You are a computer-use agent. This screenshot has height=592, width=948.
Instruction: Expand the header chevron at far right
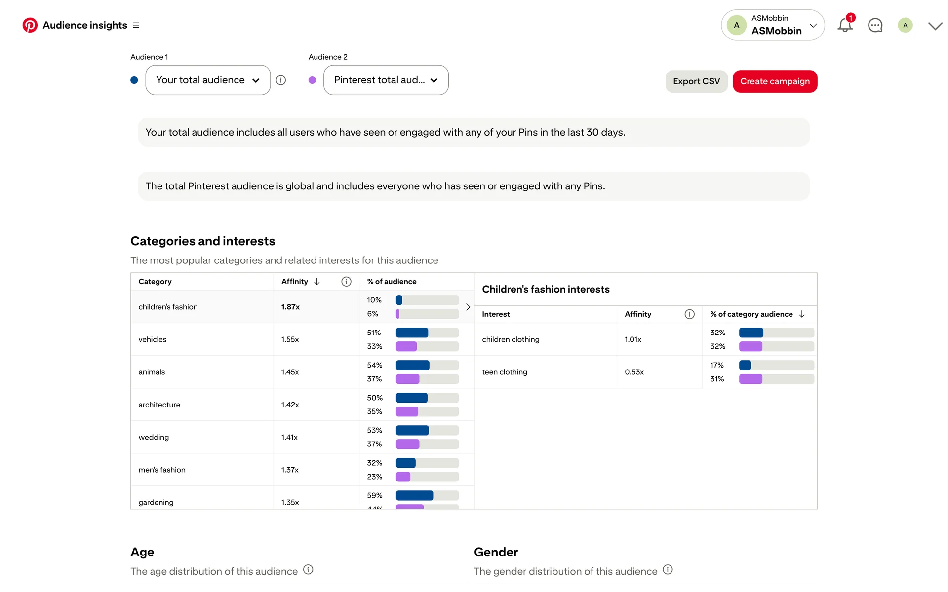935,26
